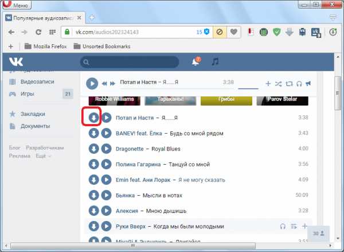Download Dragonette Royal Blues

point(93,149)
